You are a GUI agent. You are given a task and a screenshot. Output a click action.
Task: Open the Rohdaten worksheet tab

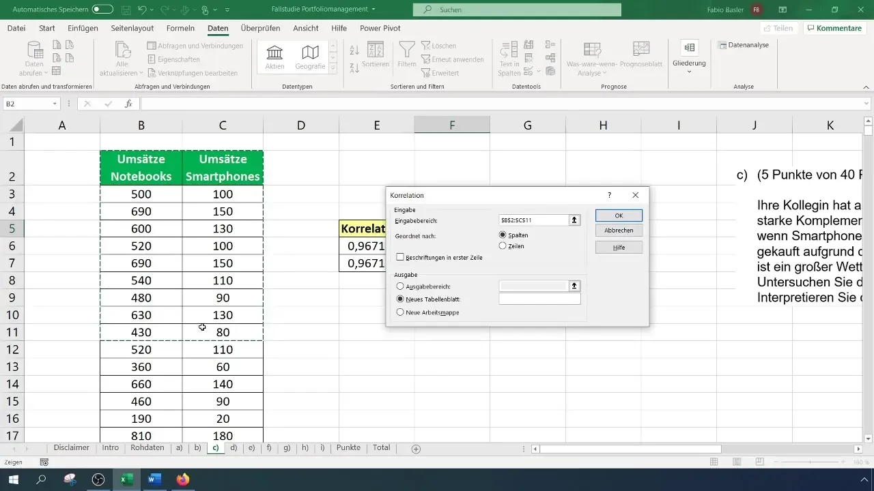(147, 448)
